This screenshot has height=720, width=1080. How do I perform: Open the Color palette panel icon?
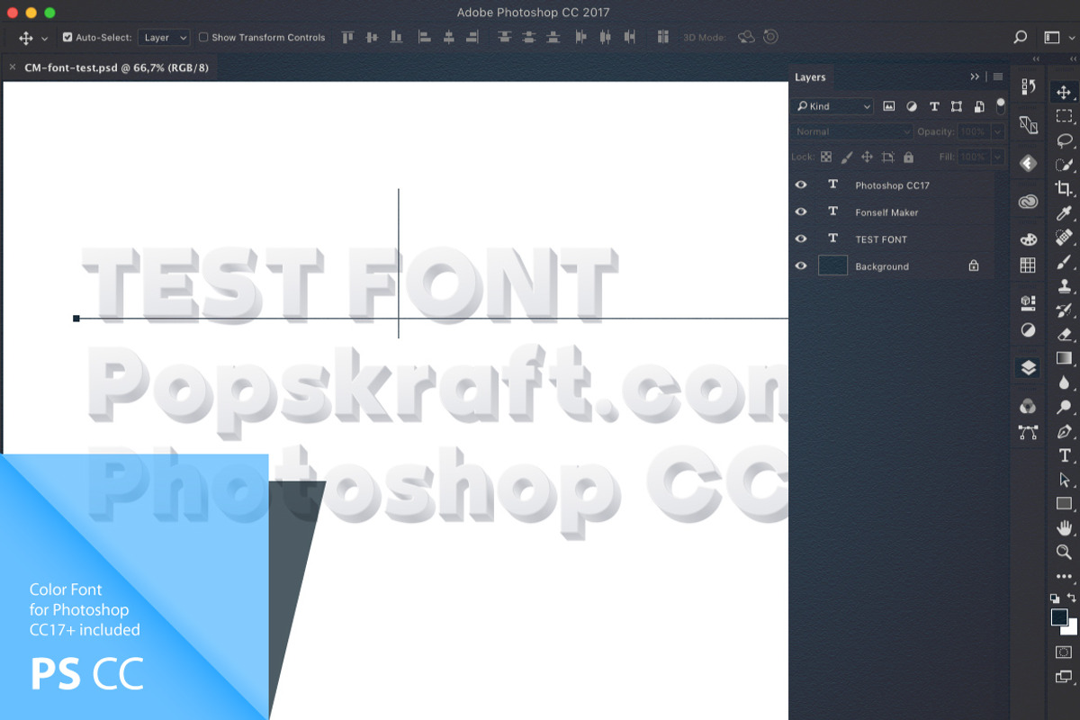(1029, 239)
